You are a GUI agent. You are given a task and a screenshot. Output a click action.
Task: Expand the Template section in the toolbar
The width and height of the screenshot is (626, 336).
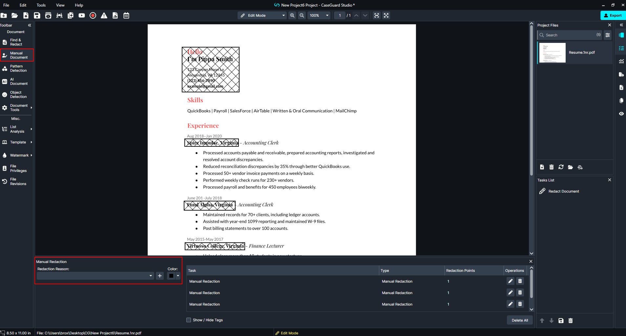coord(17,142)
